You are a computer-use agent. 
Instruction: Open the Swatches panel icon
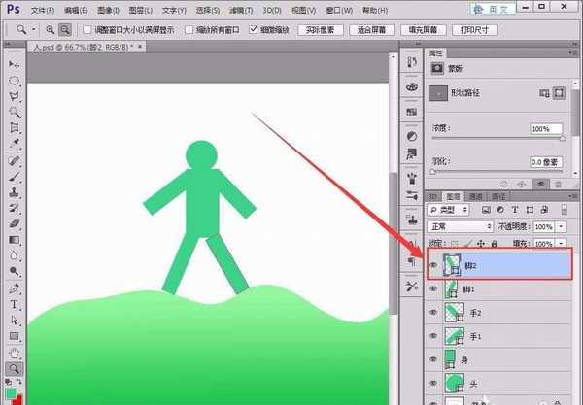(x=412, y=112)
